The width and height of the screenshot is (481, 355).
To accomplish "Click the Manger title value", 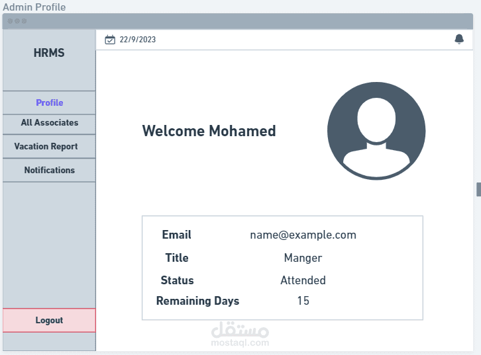I will pos(303,258).
